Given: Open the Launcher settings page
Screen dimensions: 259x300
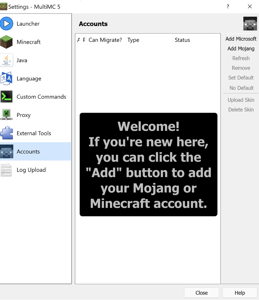Looking at the screenshot, I should 28,24.
